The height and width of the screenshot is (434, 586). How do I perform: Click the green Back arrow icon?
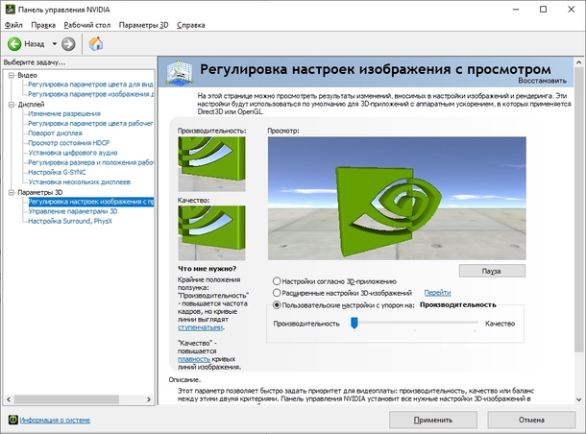point(14,44)
